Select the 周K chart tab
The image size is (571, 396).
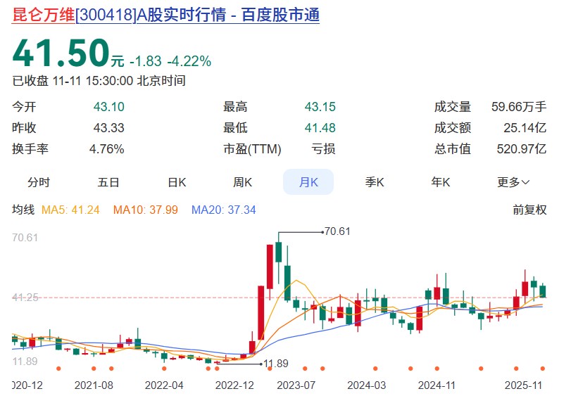click(x=242, y=181)
